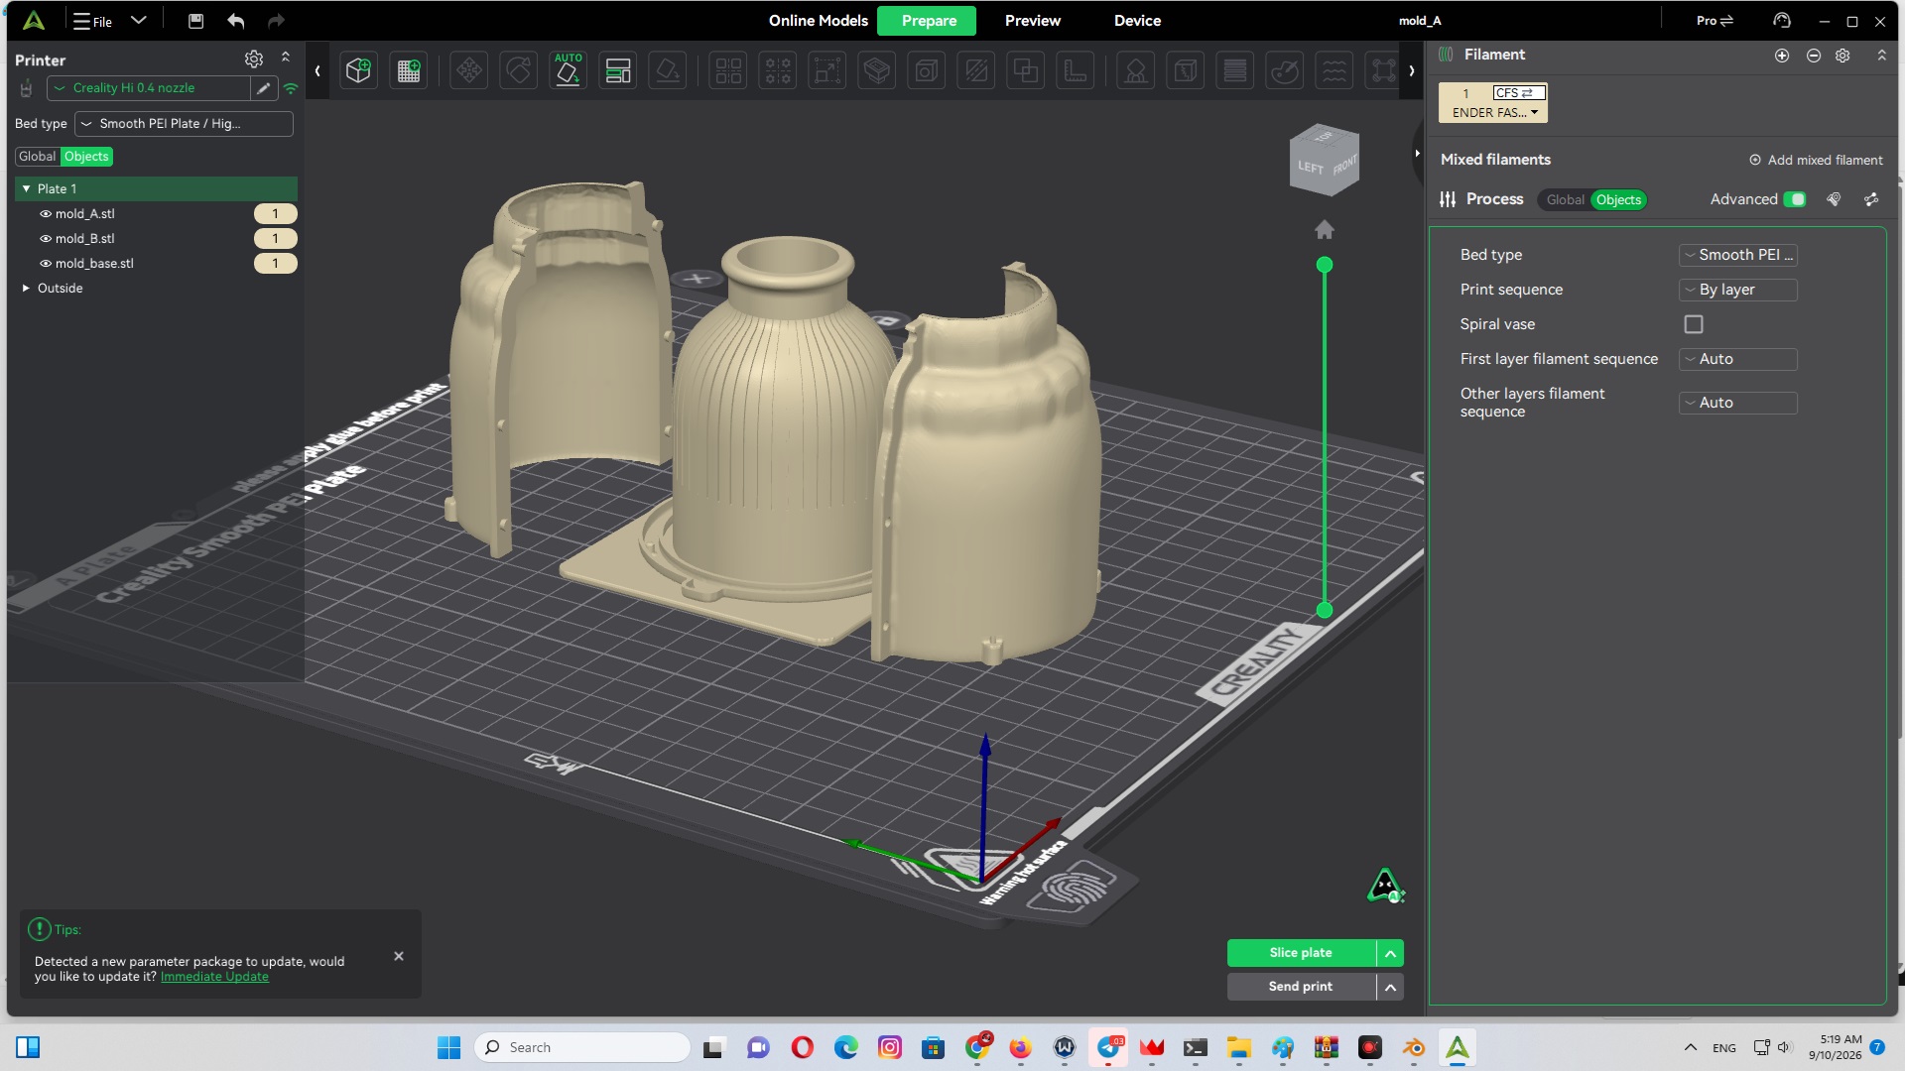Screen dimensions: 1905x1071
Task: Add a filament with the plus icon
Action: pyautogui.click(x=1782, y=56)
